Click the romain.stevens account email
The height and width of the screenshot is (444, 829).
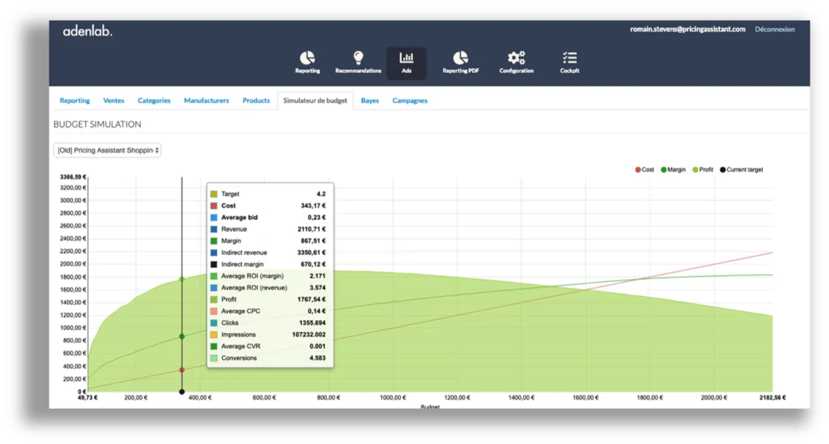(x=687, y=29)
